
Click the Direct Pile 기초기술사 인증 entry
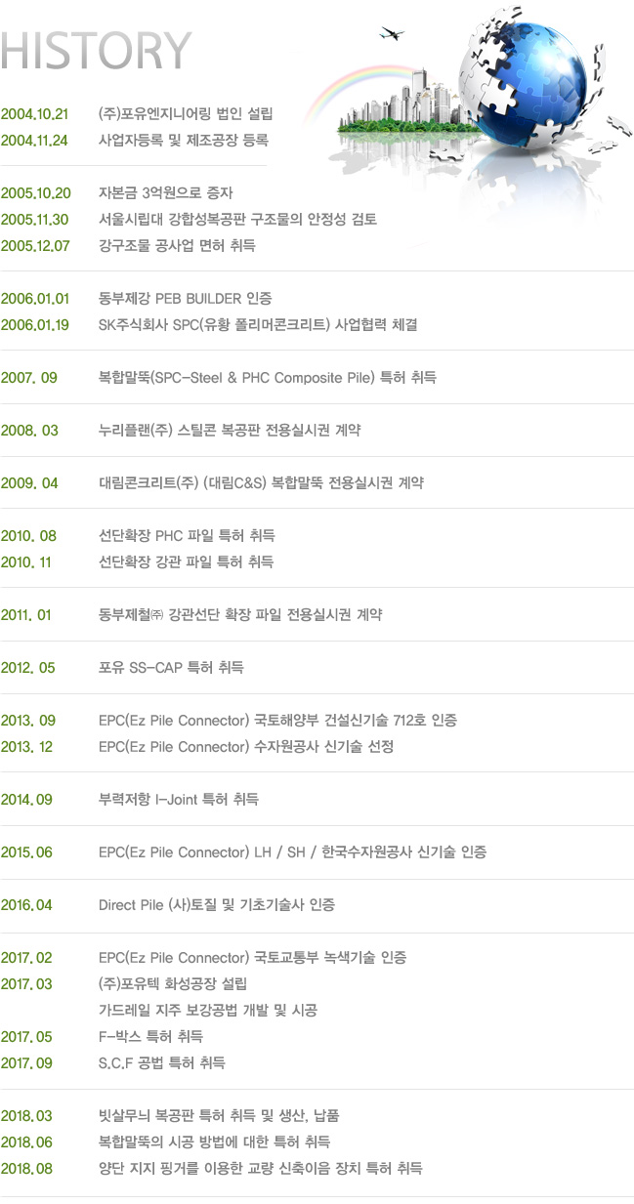pos(217,905)
